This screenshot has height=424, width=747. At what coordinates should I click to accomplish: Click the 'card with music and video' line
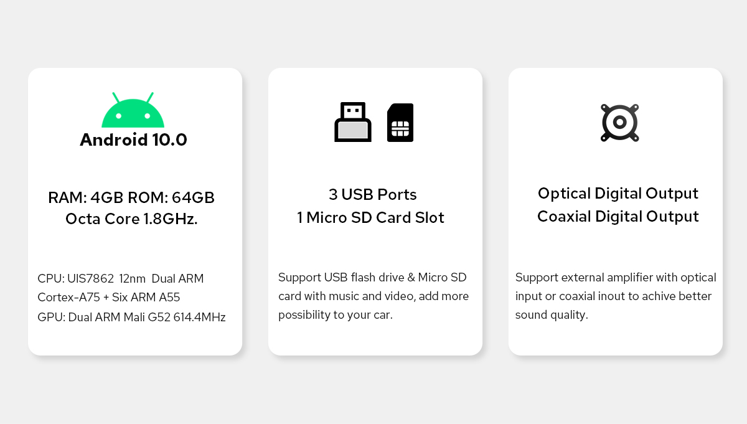coord(374,296)
